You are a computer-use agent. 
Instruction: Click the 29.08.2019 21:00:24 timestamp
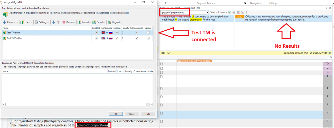pyautogui.click(x=293, y=52)
